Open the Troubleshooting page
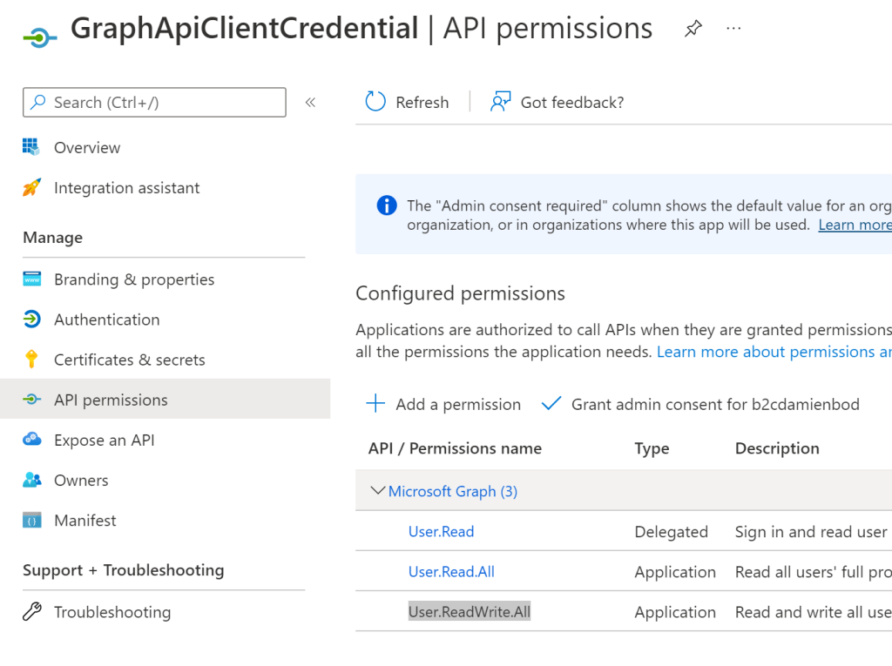Viewport: 892px width, 666px height. [112, 612]
